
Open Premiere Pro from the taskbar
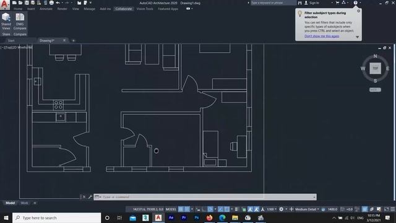pyautogui.click(x=184, y=217)
